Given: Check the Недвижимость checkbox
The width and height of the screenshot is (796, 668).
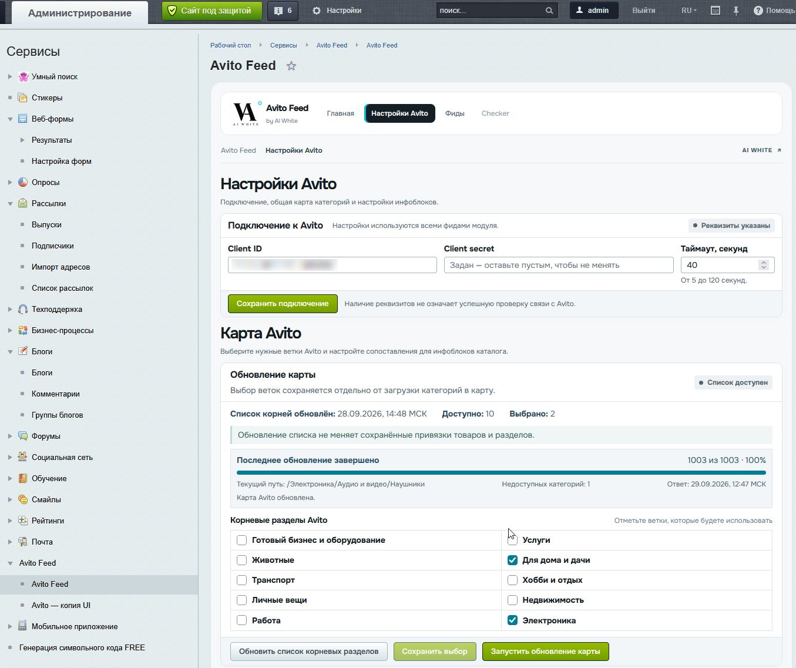Looking at the screenshot, I should [x=512, y=600].
